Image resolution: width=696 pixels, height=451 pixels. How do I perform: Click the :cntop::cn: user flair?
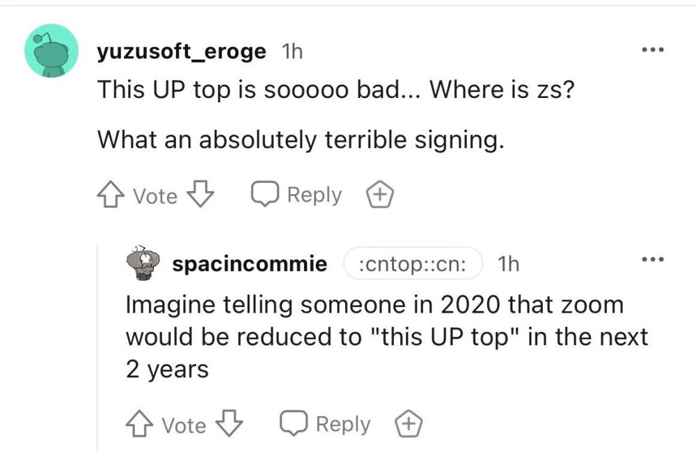click(413, 264)
